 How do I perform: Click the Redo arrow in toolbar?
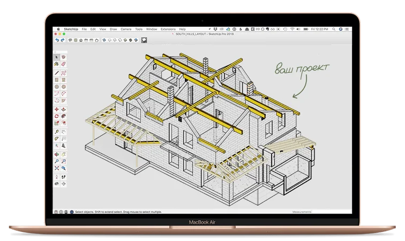click(x=63, y=40)
